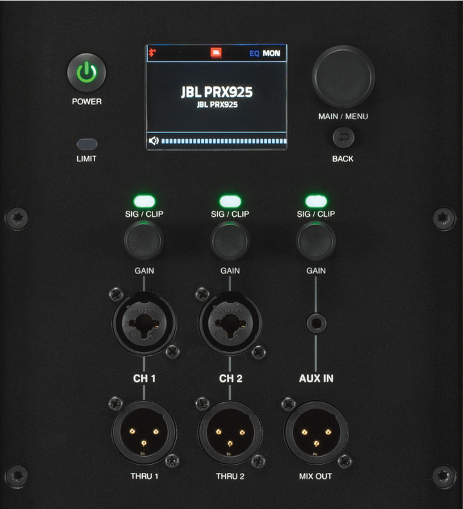Click the AUX IN GAIN knob
This screenshot has height=509, width=463.
coord(316,241)
